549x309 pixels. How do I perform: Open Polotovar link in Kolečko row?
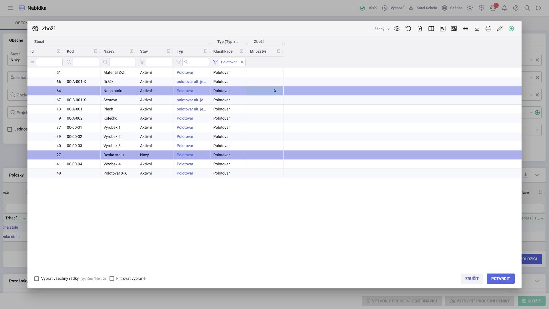[x=185, y=118]
